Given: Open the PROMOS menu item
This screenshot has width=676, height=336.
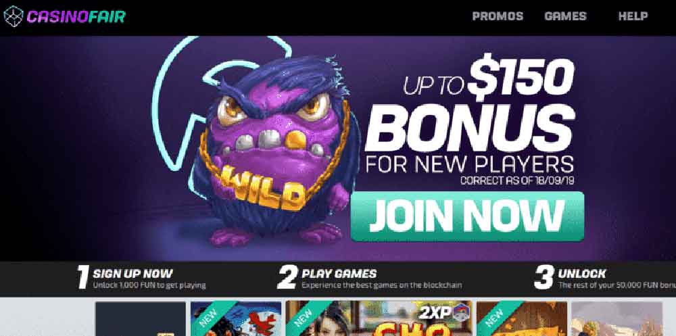Looking at the screenshot, I should coord(498,16).
